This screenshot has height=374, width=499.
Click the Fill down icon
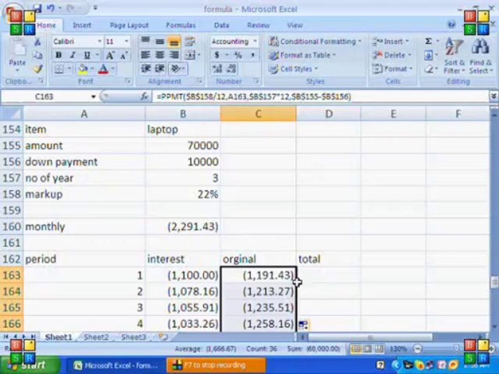coord(428,56)
